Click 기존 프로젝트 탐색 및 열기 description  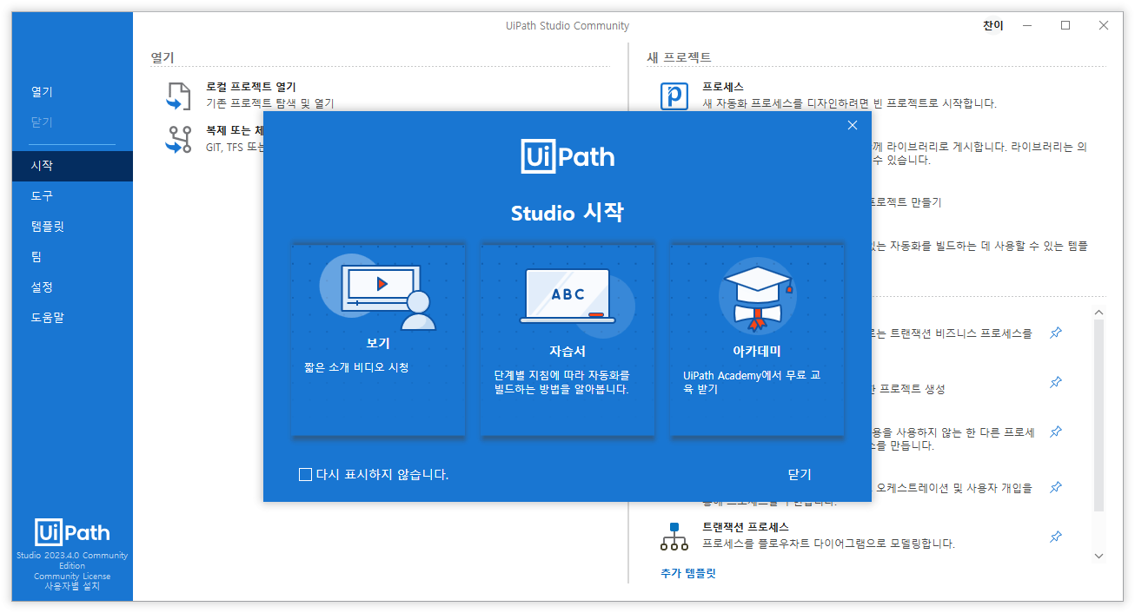(x=269, y=103)
